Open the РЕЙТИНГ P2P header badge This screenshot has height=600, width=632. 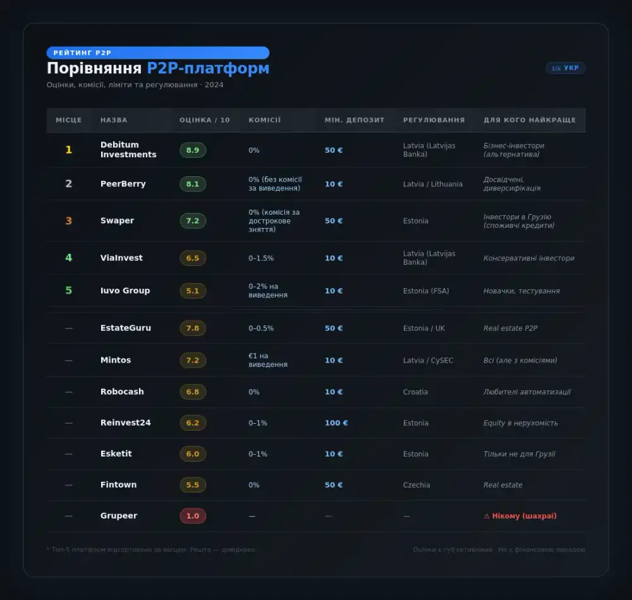157,52
